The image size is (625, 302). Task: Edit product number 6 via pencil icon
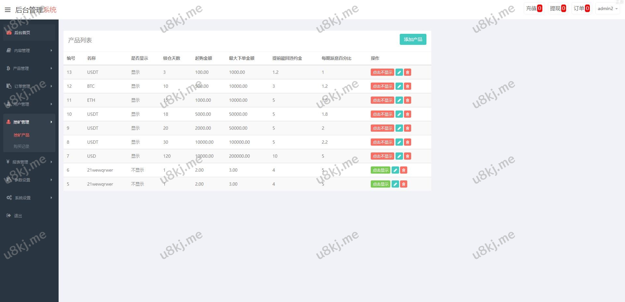pyautogui.click(x=395, y=170)
